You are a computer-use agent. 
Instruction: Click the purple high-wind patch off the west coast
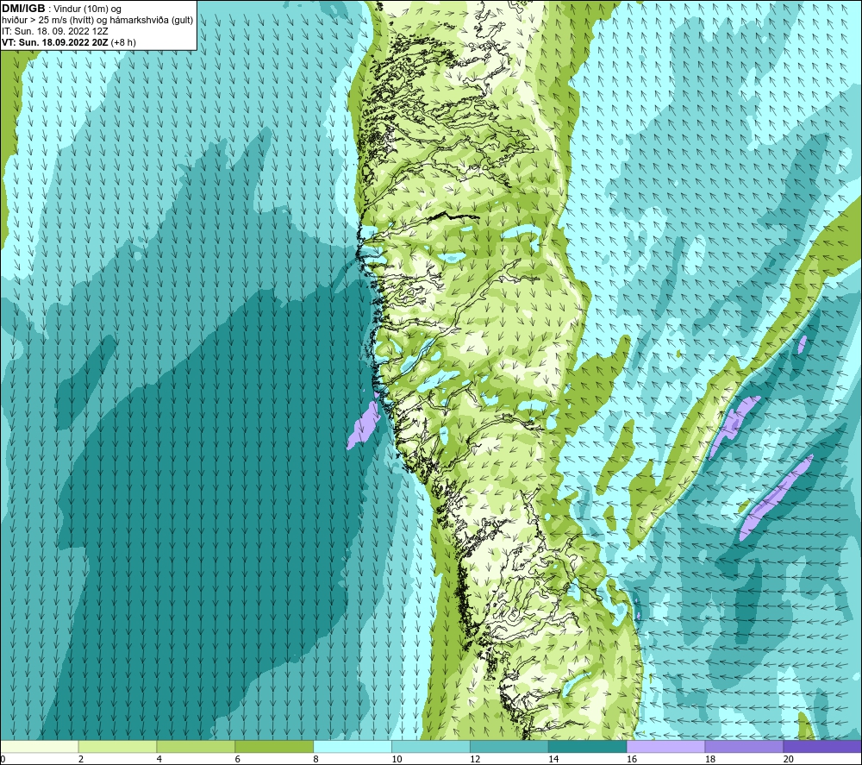364,424
